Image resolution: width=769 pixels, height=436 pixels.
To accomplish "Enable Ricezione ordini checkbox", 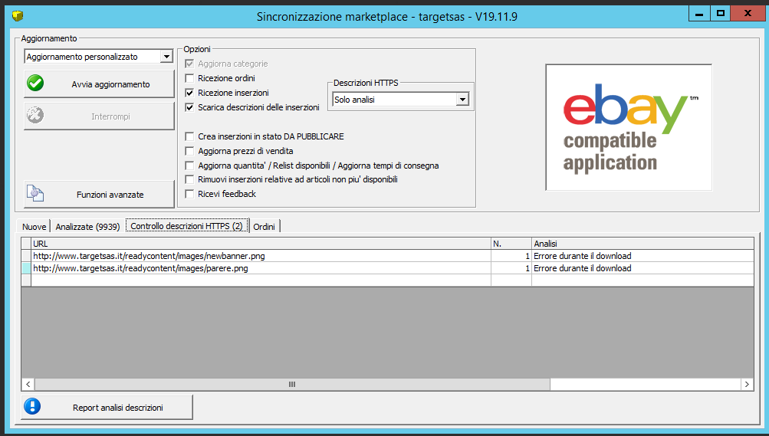I will (x=189, y=78).
